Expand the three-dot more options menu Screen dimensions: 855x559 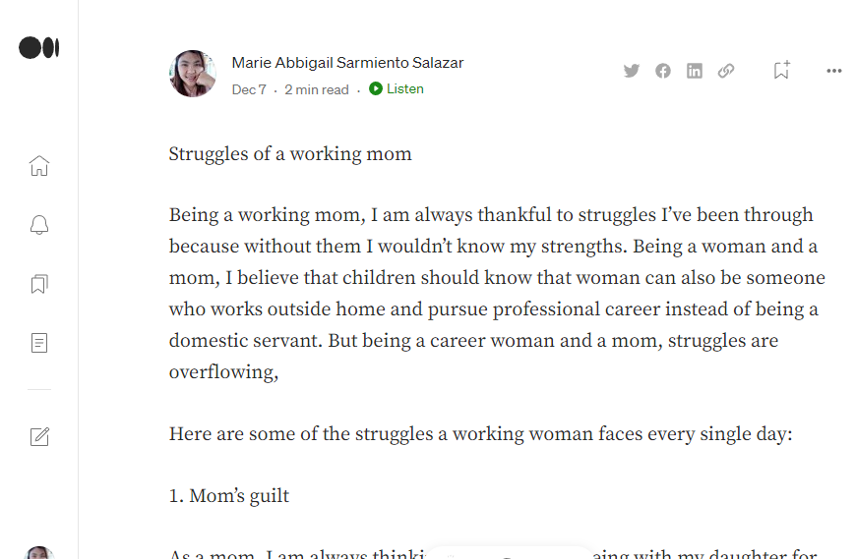pos(834,71)
